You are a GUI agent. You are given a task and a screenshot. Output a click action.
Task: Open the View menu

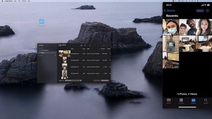(19, 1)
